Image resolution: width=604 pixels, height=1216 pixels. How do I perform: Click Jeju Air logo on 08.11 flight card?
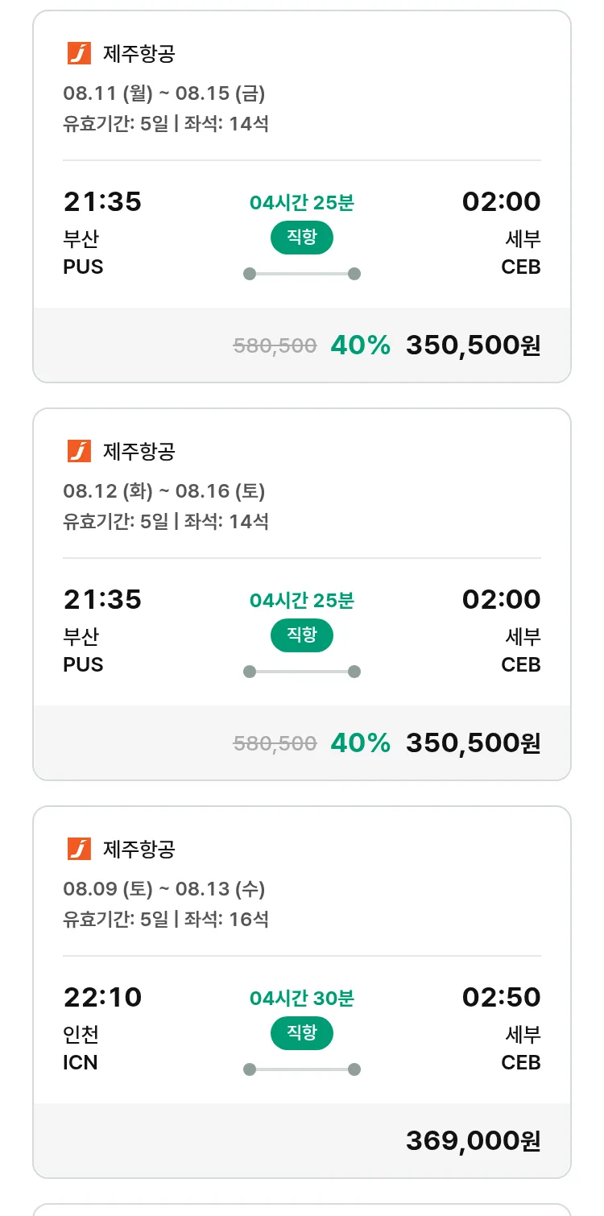[x=79, y=54]
